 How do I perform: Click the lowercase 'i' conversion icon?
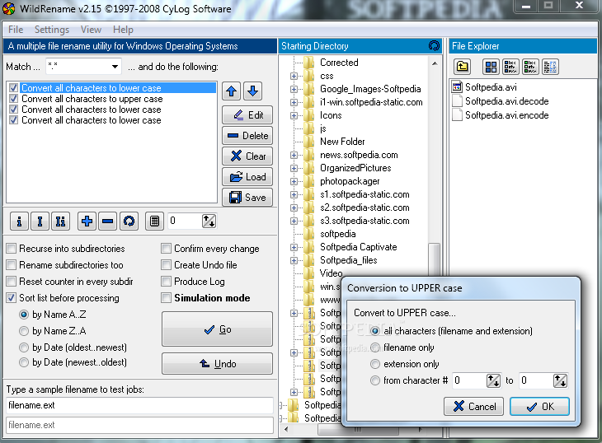(x=19, y=221)
